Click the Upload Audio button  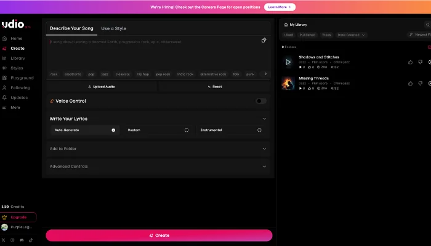101,87
